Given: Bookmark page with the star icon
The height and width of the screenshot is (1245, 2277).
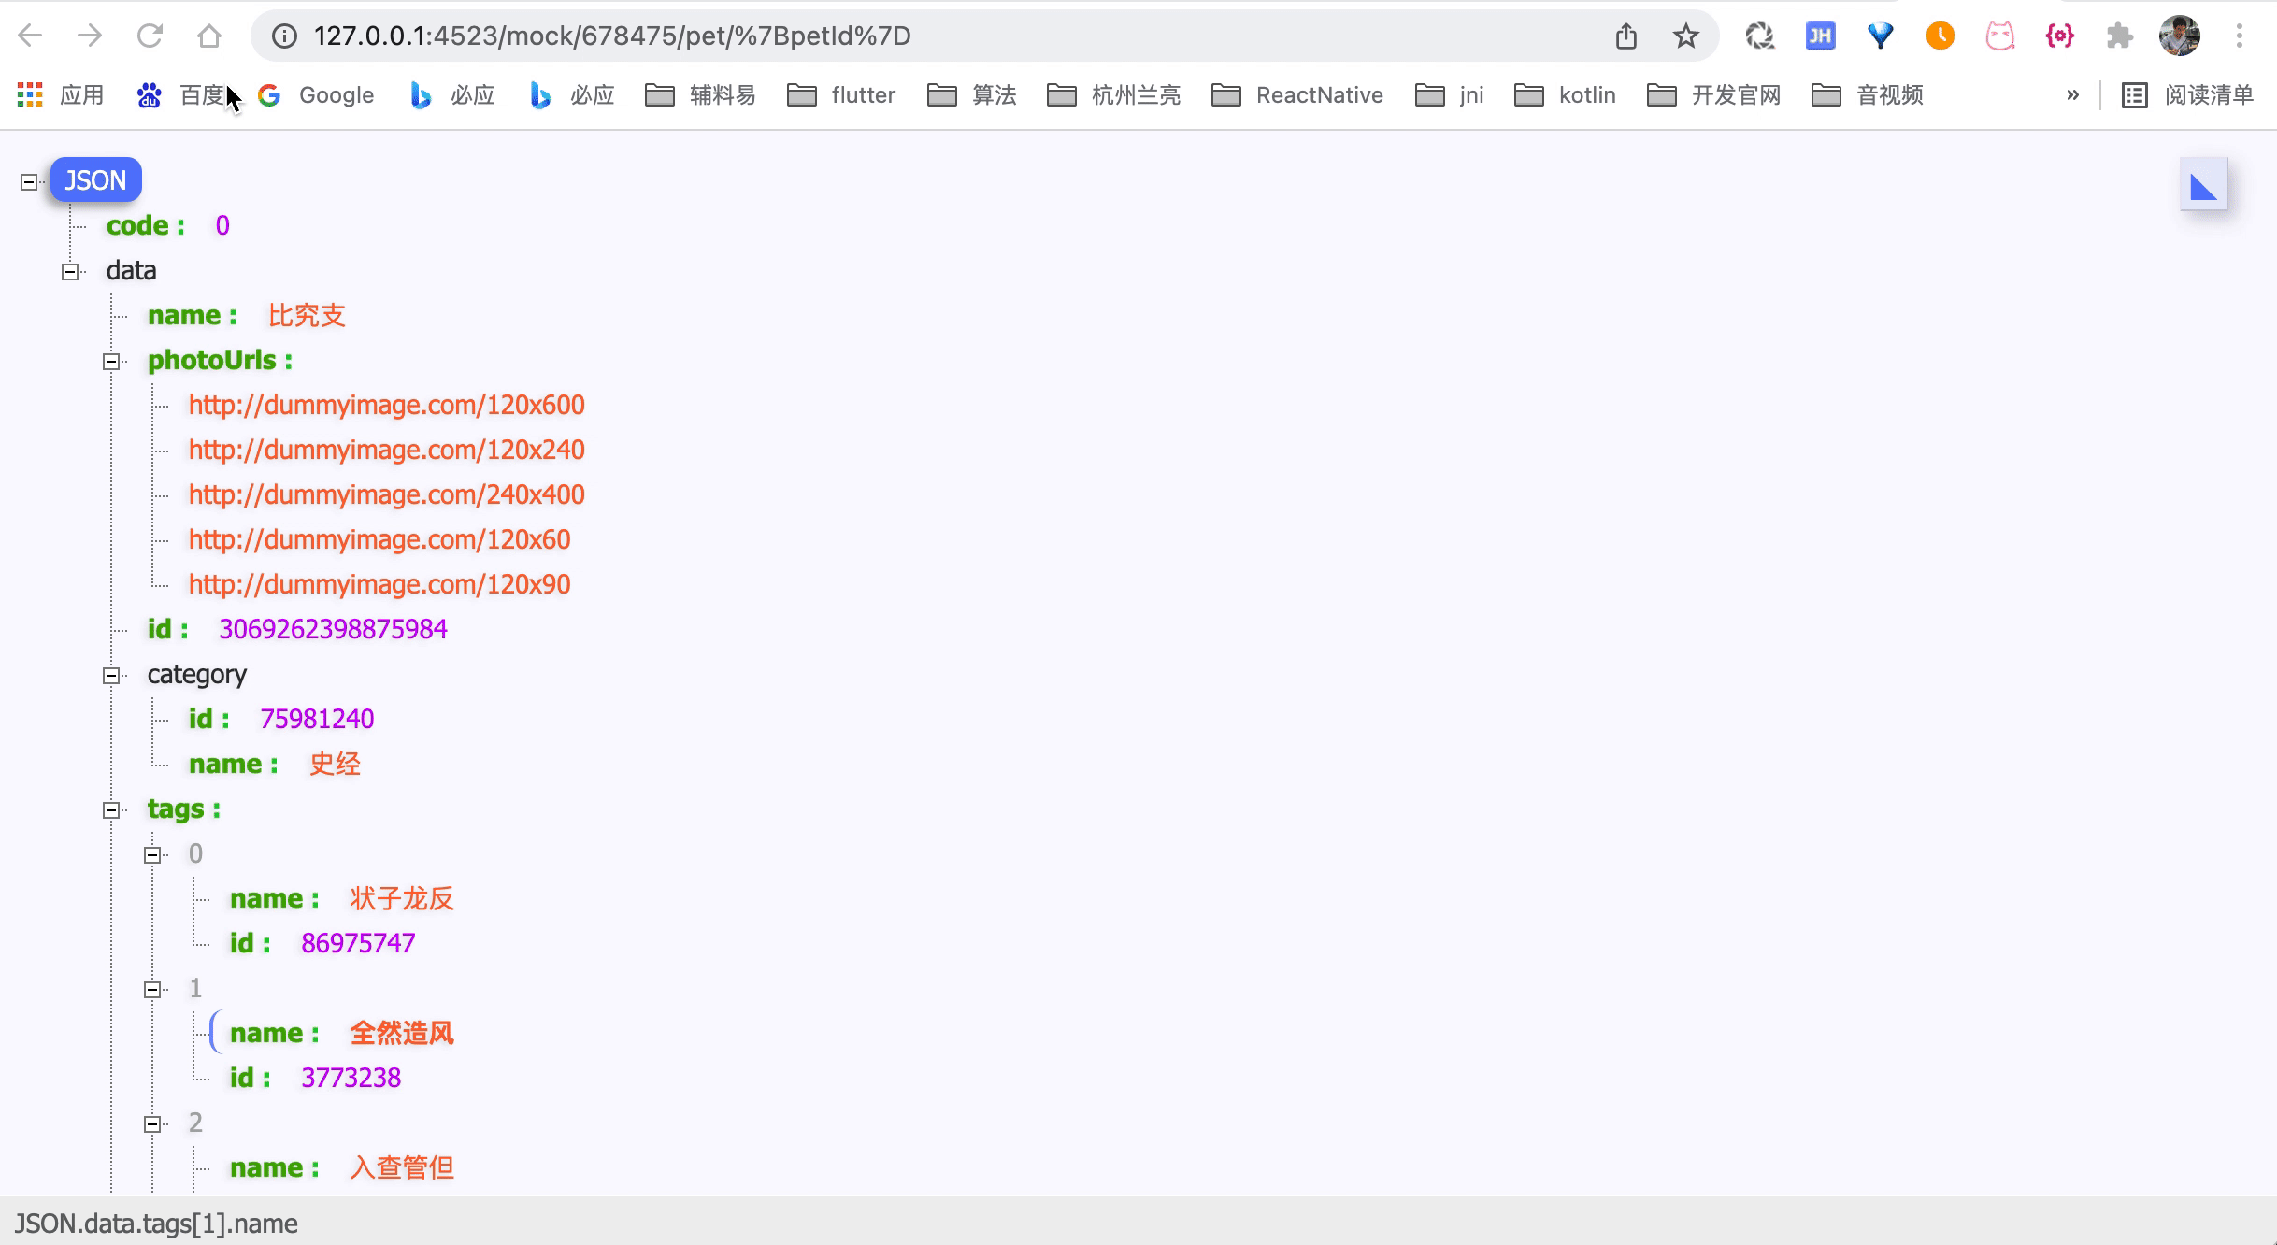Looking at the screenshot, I should [x=1685, y=36].
